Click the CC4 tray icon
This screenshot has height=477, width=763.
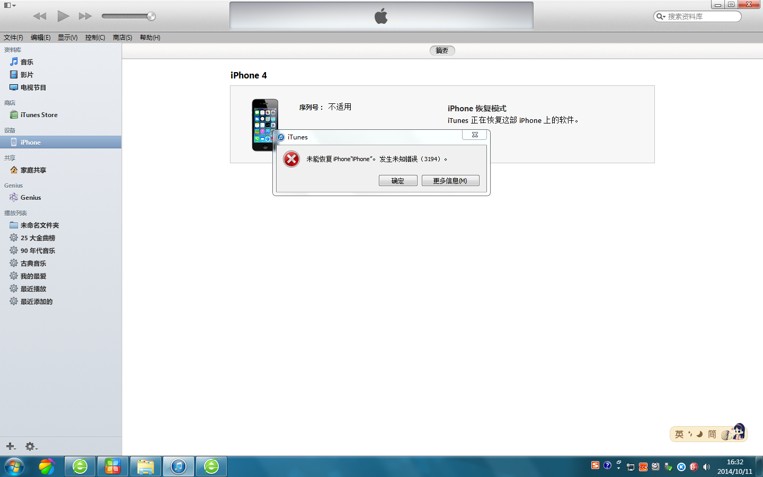643,467
